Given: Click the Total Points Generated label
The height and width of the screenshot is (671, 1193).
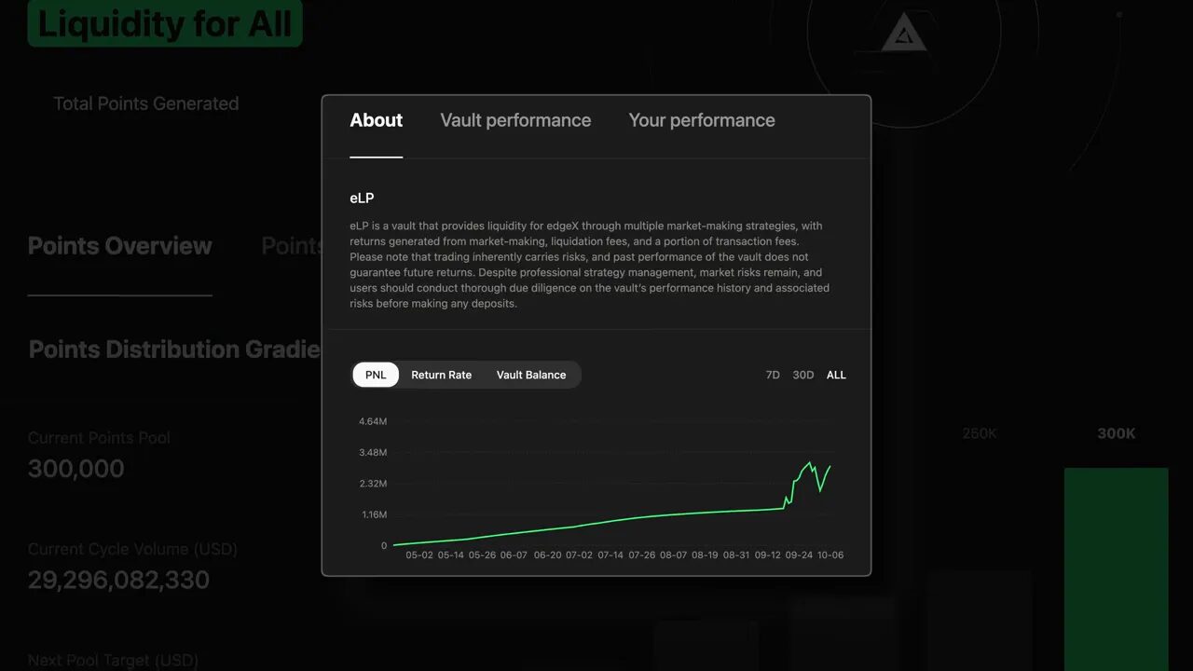Looking at the screenshot, I should [146, 103].
